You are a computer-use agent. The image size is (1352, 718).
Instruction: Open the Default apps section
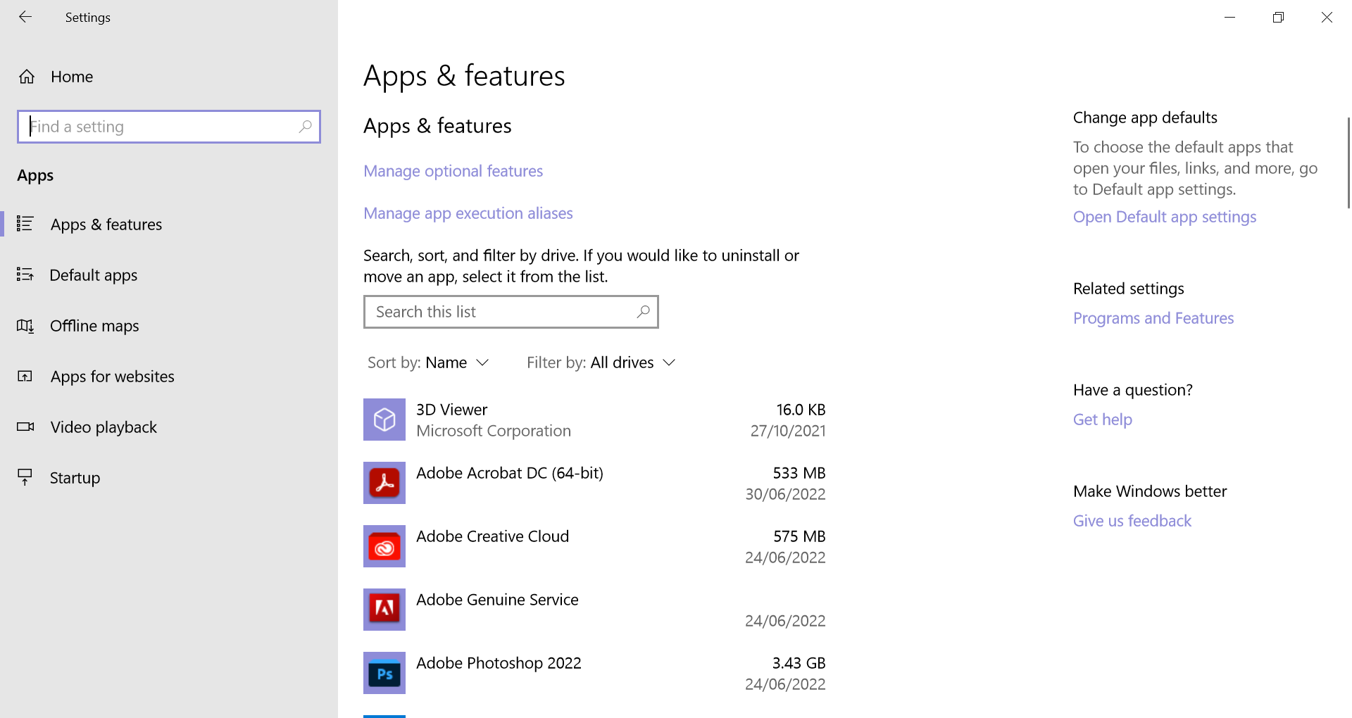[x=94, y=275]
